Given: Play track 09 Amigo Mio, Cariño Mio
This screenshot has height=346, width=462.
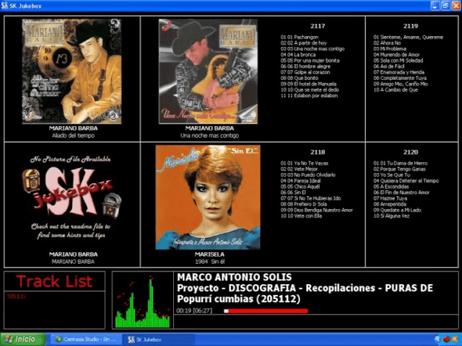Looking at the screenshot, I should [401, 84].
